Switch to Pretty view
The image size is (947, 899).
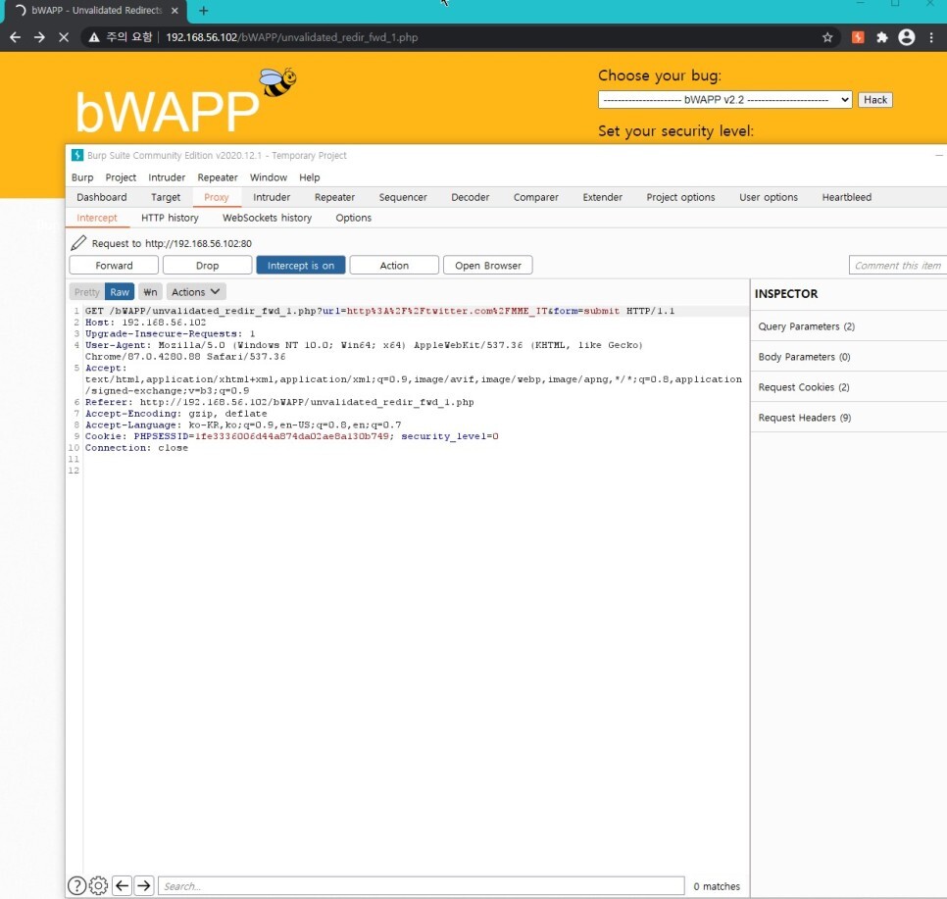pos(87,292)
